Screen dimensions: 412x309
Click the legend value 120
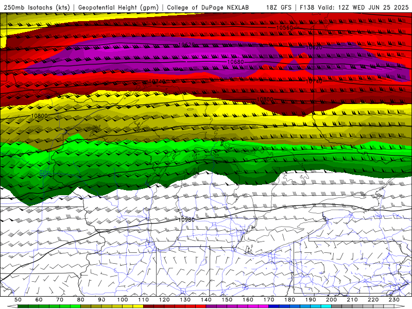pos(164,300)
